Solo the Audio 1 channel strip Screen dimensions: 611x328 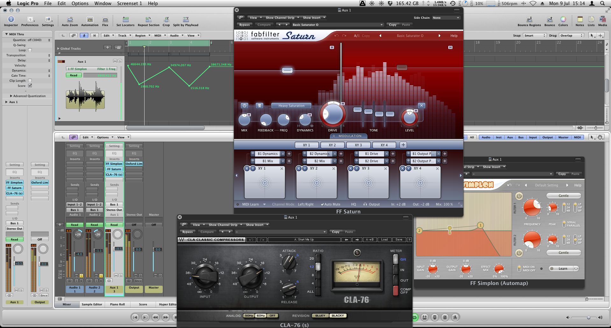[x=81, y=276]
